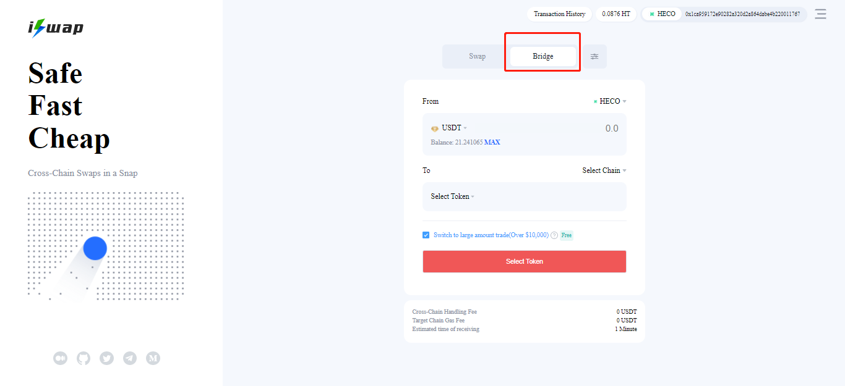845x386 pixels.
Task: Open the GitHub social icon
Action: point(84,358)
